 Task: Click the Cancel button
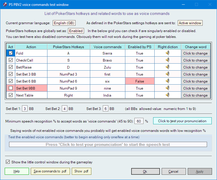174,172
